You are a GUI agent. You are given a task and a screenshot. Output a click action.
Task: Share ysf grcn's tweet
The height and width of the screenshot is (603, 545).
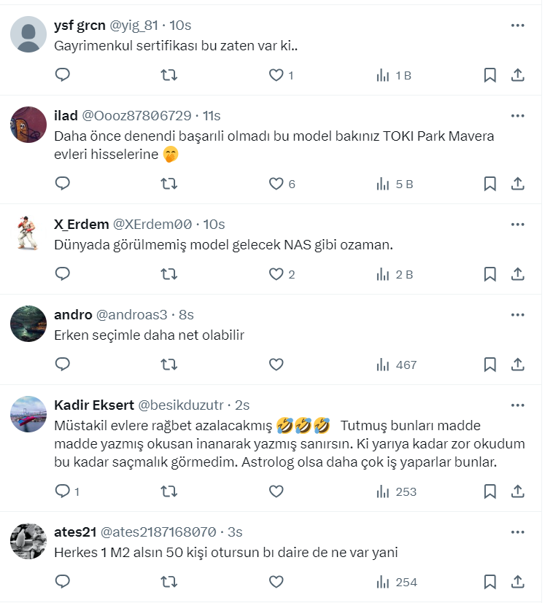(x=517, y=75)
